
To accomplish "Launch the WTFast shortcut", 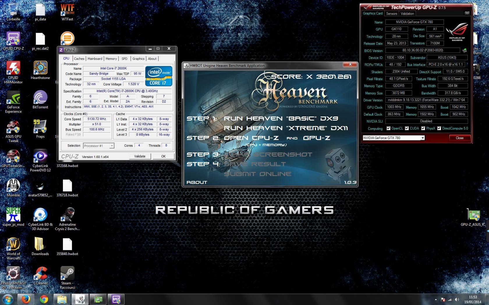I will click(x=67, y=12).
